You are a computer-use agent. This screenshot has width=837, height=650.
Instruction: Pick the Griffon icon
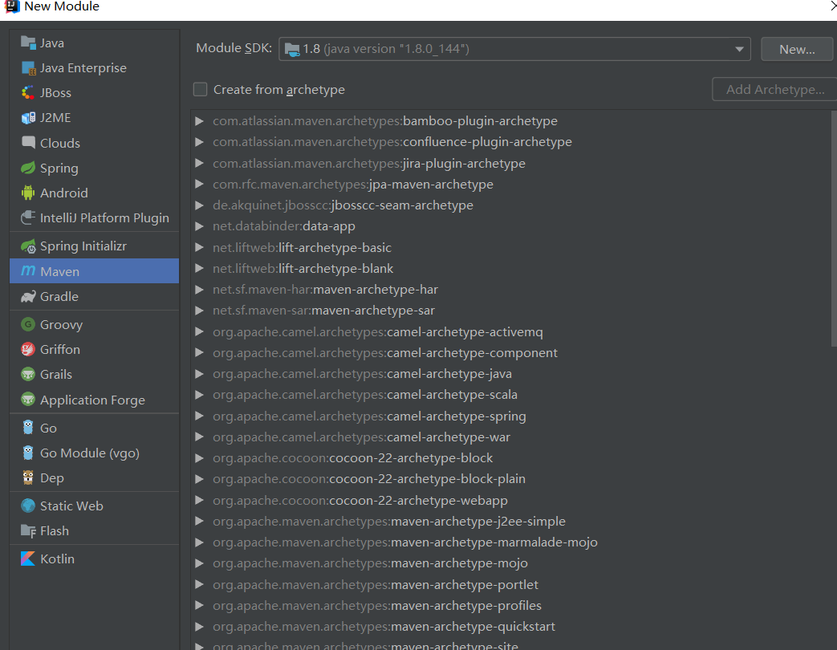pos(28,349)
